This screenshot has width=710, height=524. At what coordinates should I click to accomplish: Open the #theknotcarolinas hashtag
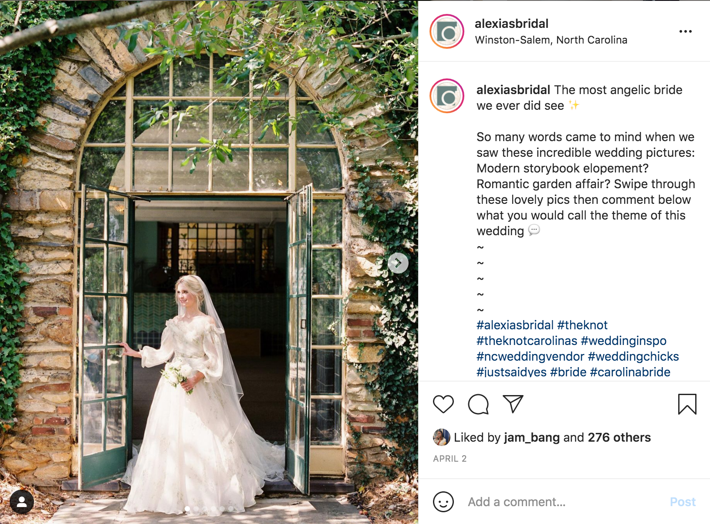[x=527, y=341]
